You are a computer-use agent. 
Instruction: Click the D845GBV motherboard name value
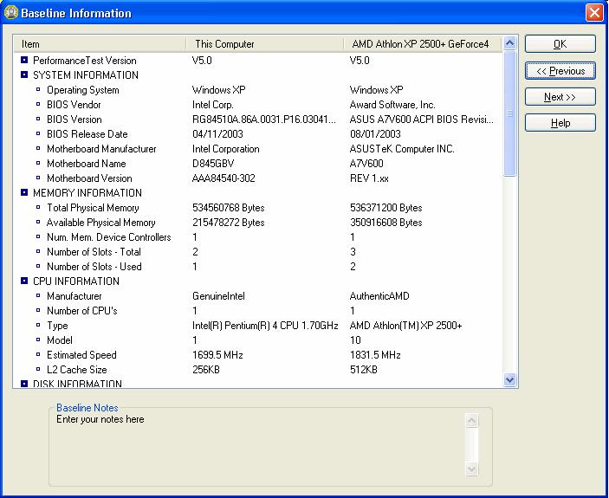213,164
